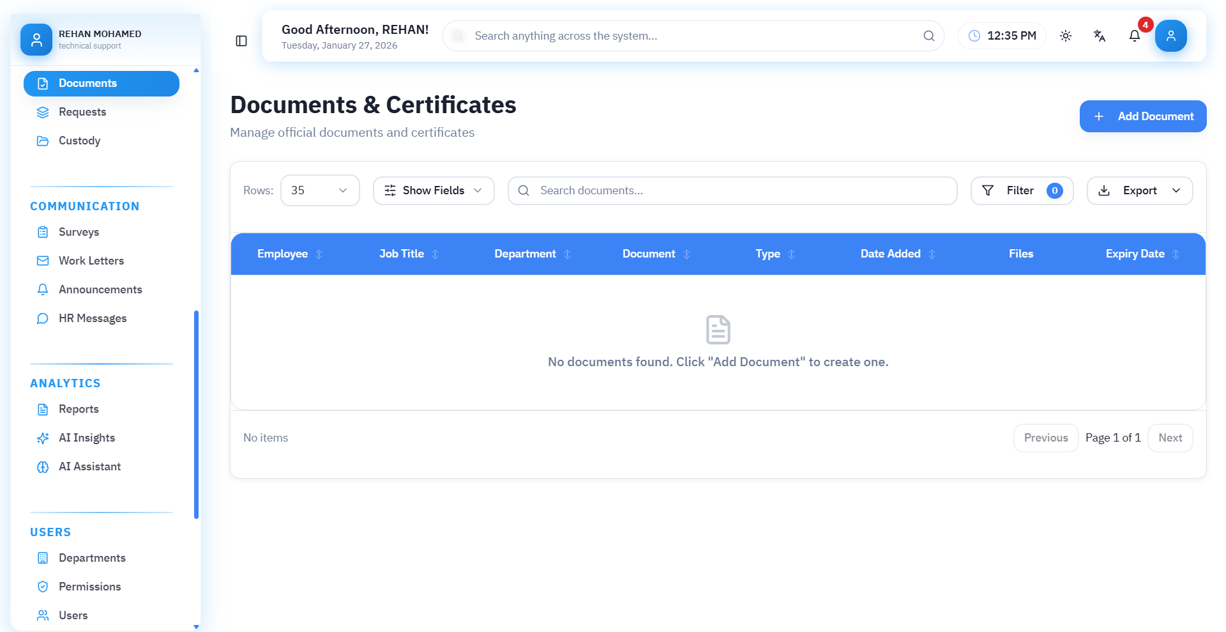Focus the Search documents input field
The image size is (1226, 632).
tap(741, 190)
